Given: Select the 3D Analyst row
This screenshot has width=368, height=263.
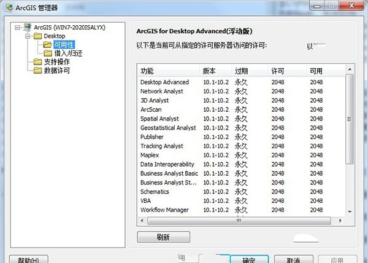Looking at the screenshot, I should coord(241,100).
